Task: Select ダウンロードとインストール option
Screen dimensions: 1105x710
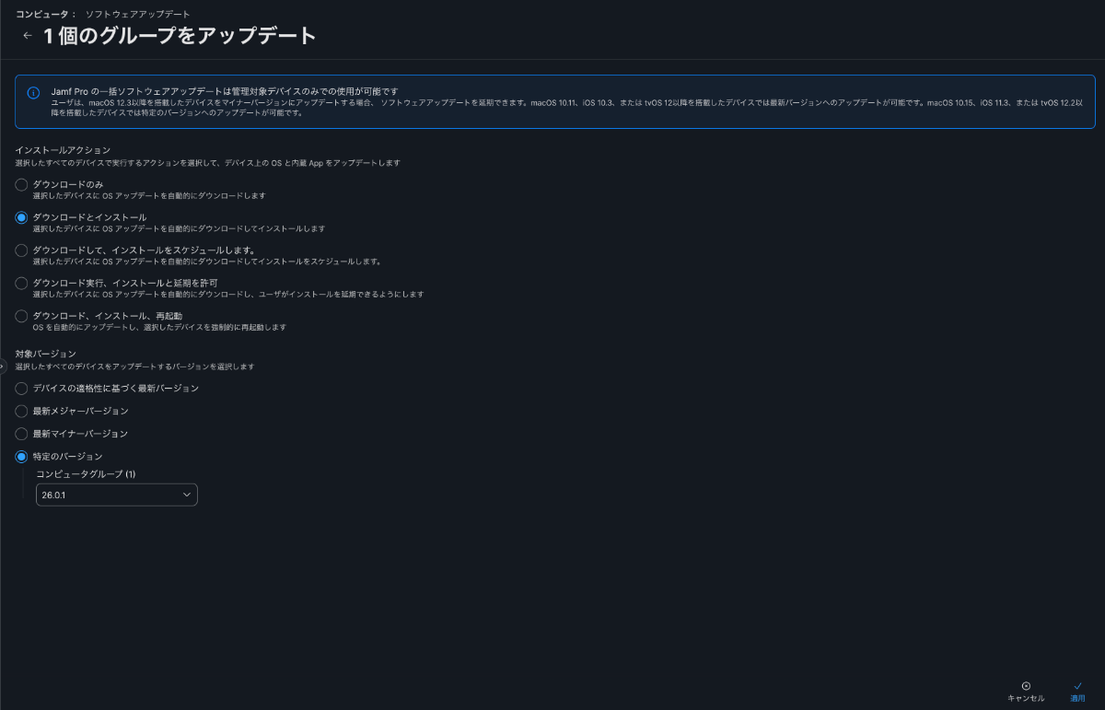Action: coord(21,215)
